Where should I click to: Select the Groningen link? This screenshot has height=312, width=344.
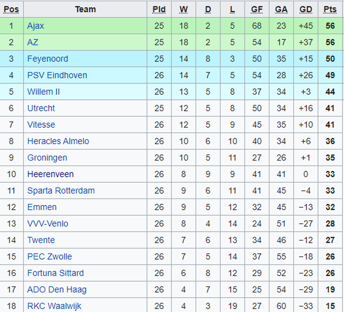coord(47,158)
